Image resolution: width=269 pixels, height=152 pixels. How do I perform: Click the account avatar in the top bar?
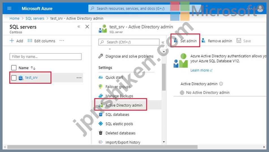click(260, 8)
